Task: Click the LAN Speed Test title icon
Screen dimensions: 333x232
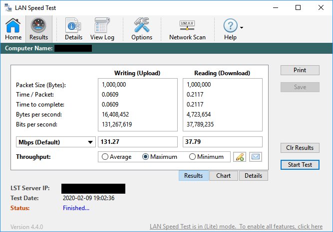Action: tap(8, 7)
